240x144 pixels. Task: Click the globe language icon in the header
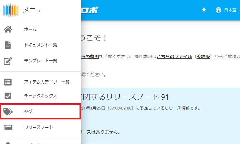click(218, 10)
